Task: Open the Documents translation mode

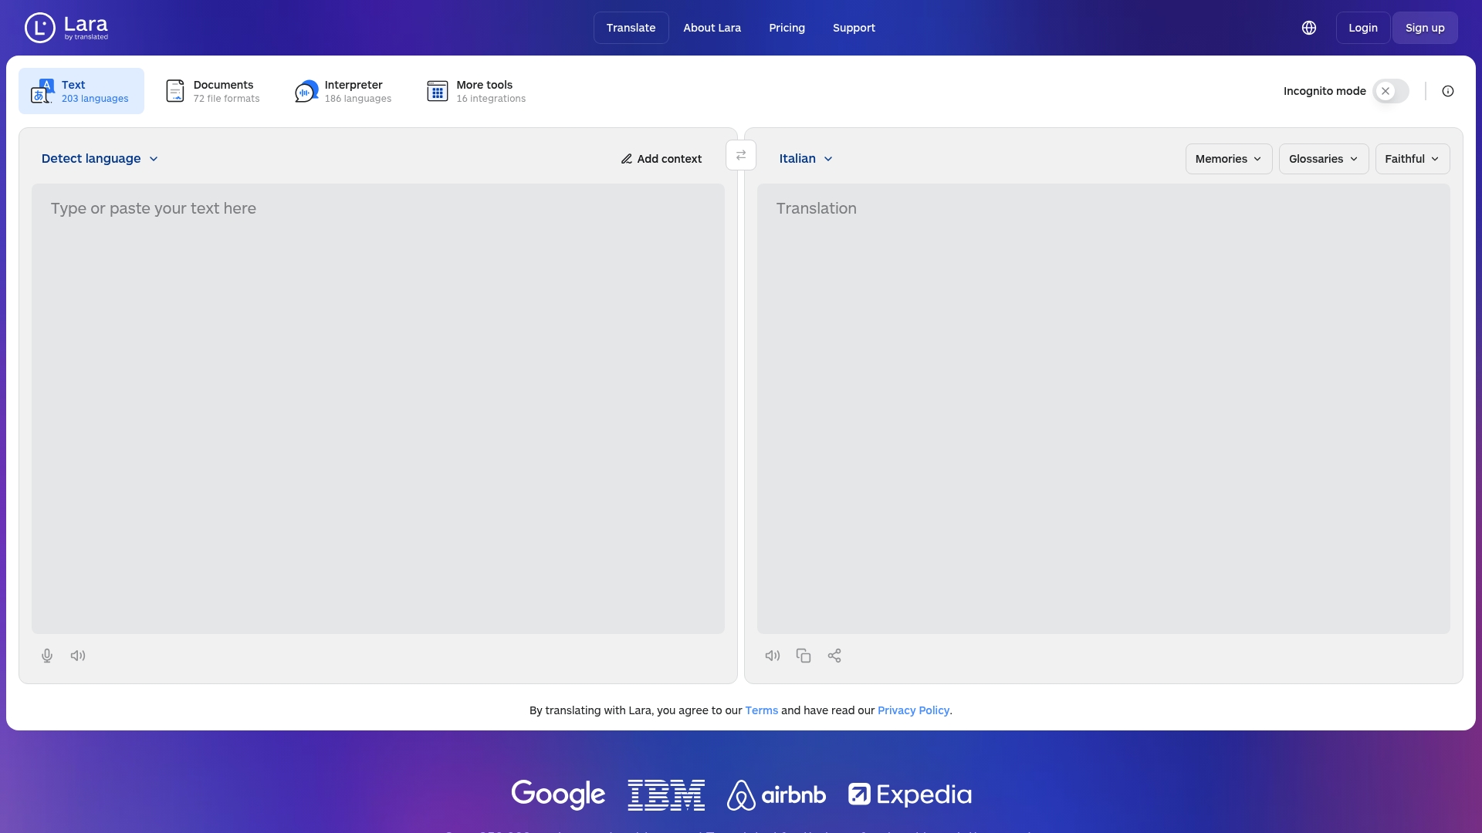Action: point(212,90)
